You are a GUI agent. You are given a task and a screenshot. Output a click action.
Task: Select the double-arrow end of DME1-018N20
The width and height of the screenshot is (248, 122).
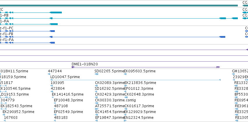point(218,67)
